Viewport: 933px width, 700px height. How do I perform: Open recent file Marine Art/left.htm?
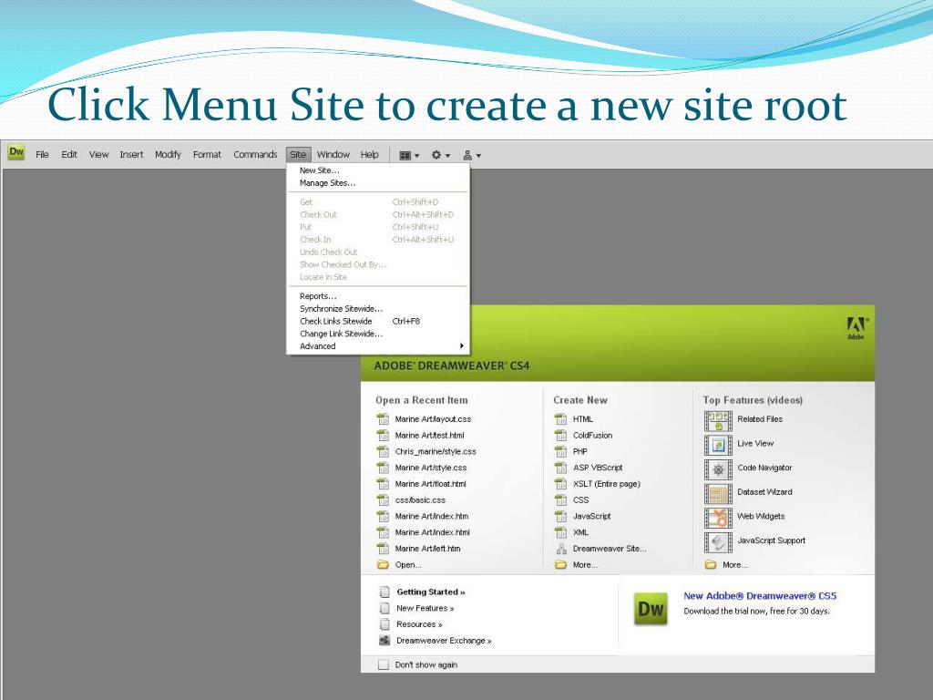click(x=427, y=549)
